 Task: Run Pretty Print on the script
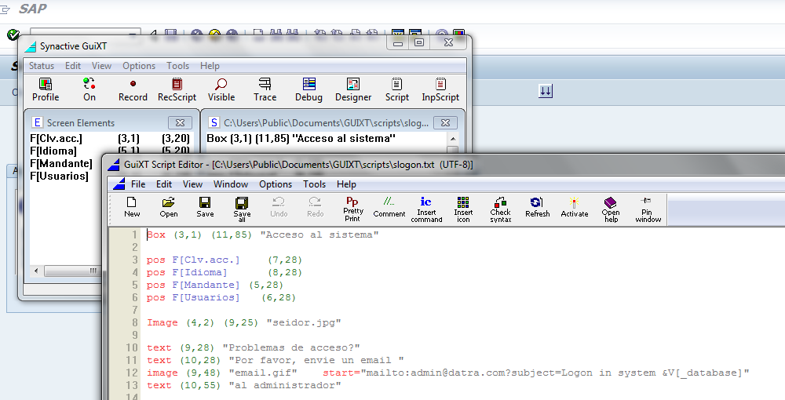click(x=353, y=209)
